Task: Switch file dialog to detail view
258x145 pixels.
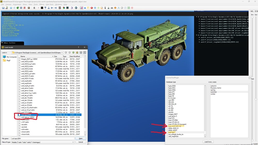Action: pyautogui.click(x=84, y=52)
